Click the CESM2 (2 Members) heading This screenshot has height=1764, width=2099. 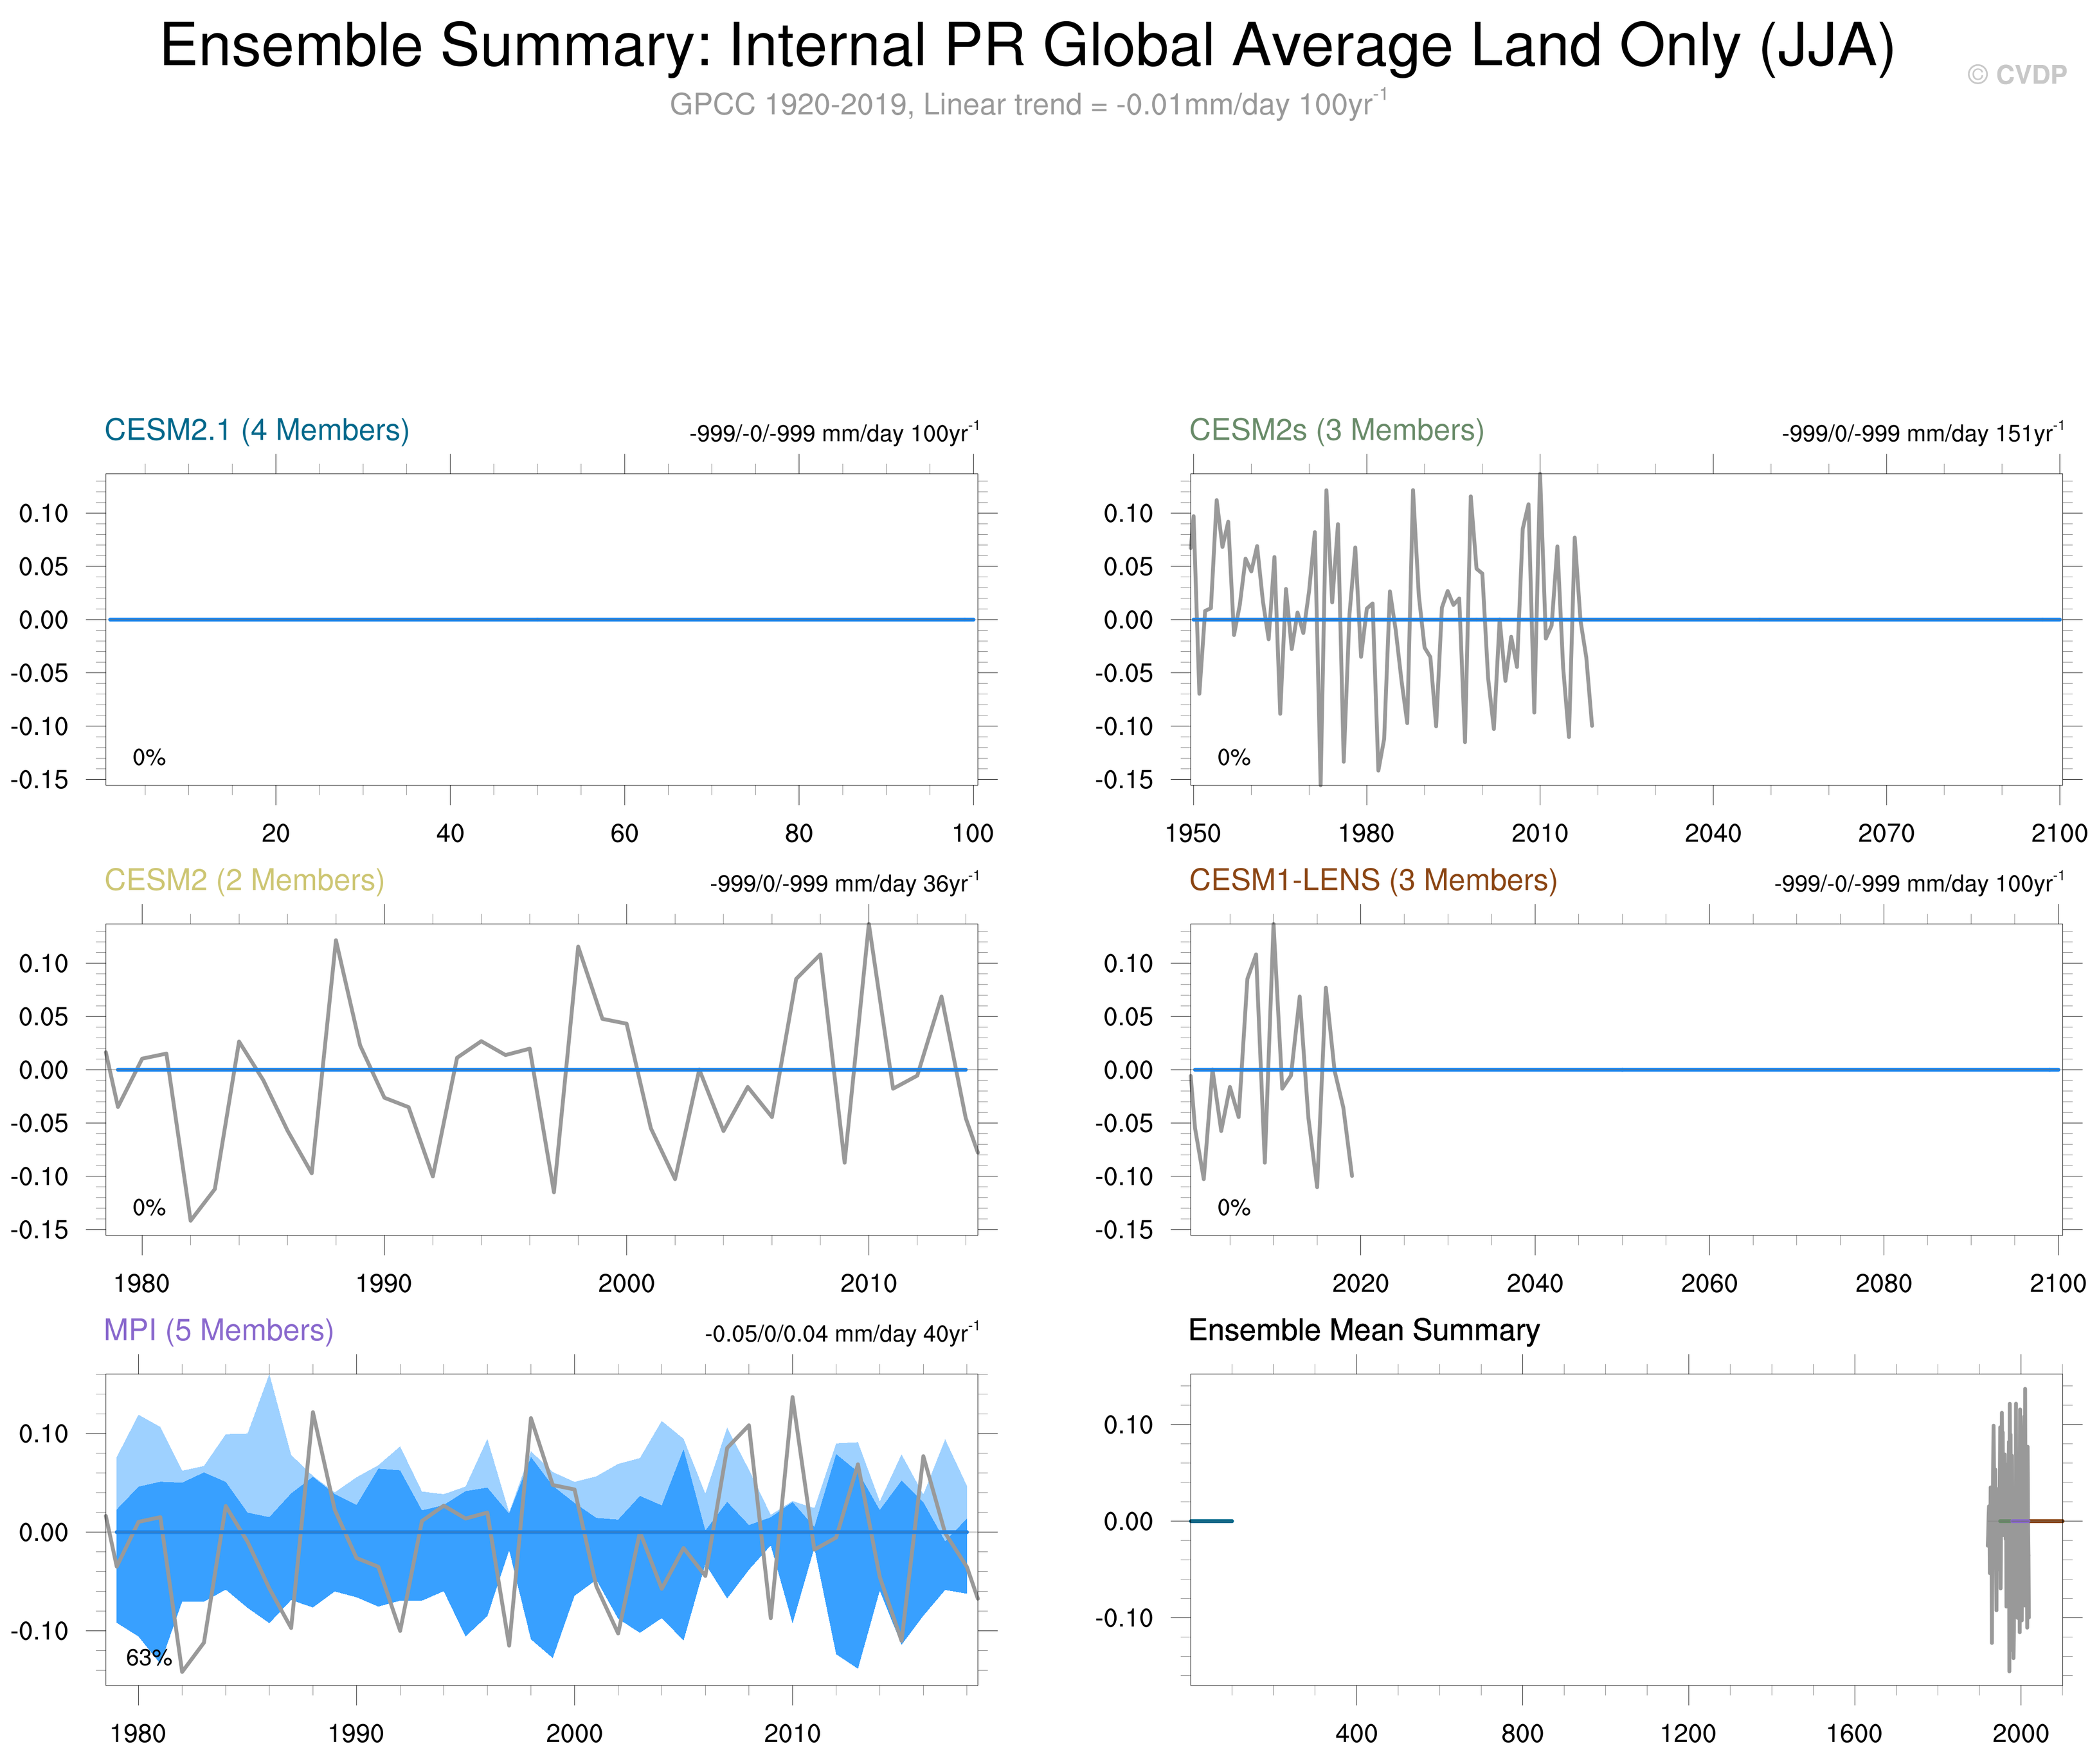244,880
